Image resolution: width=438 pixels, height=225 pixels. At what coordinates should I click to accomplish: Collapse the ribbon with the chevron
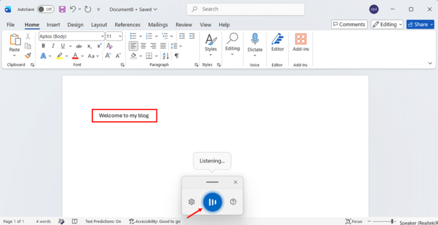point(430,63)
